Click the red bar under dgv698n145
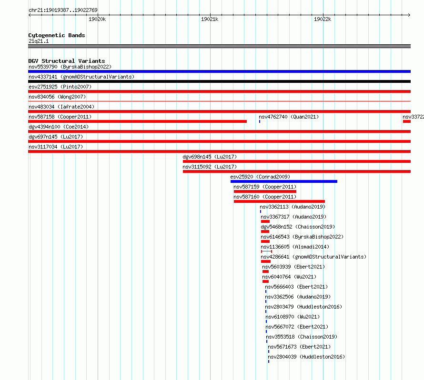Image resolution: width=424 pixels, height=380 pixels. (297, 161)
